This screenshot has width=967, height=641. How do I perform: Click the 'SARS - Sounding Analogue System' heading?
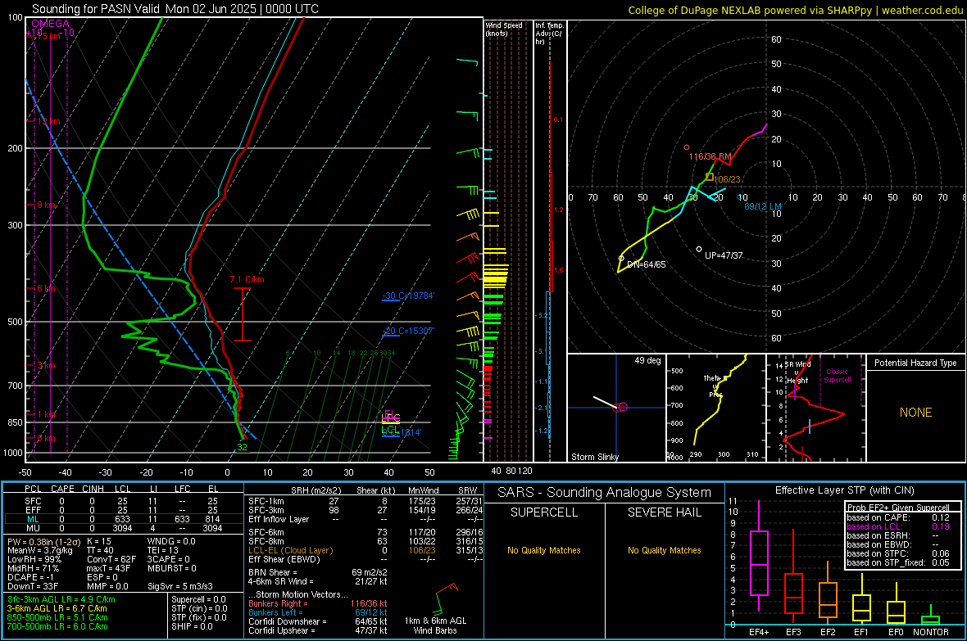605,493
